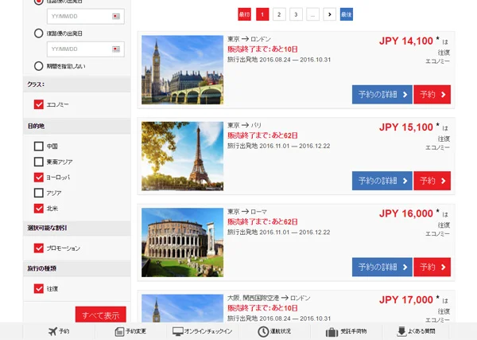Click route text 東京 → ローマ

pyautogui.click(x=247, y=212)
